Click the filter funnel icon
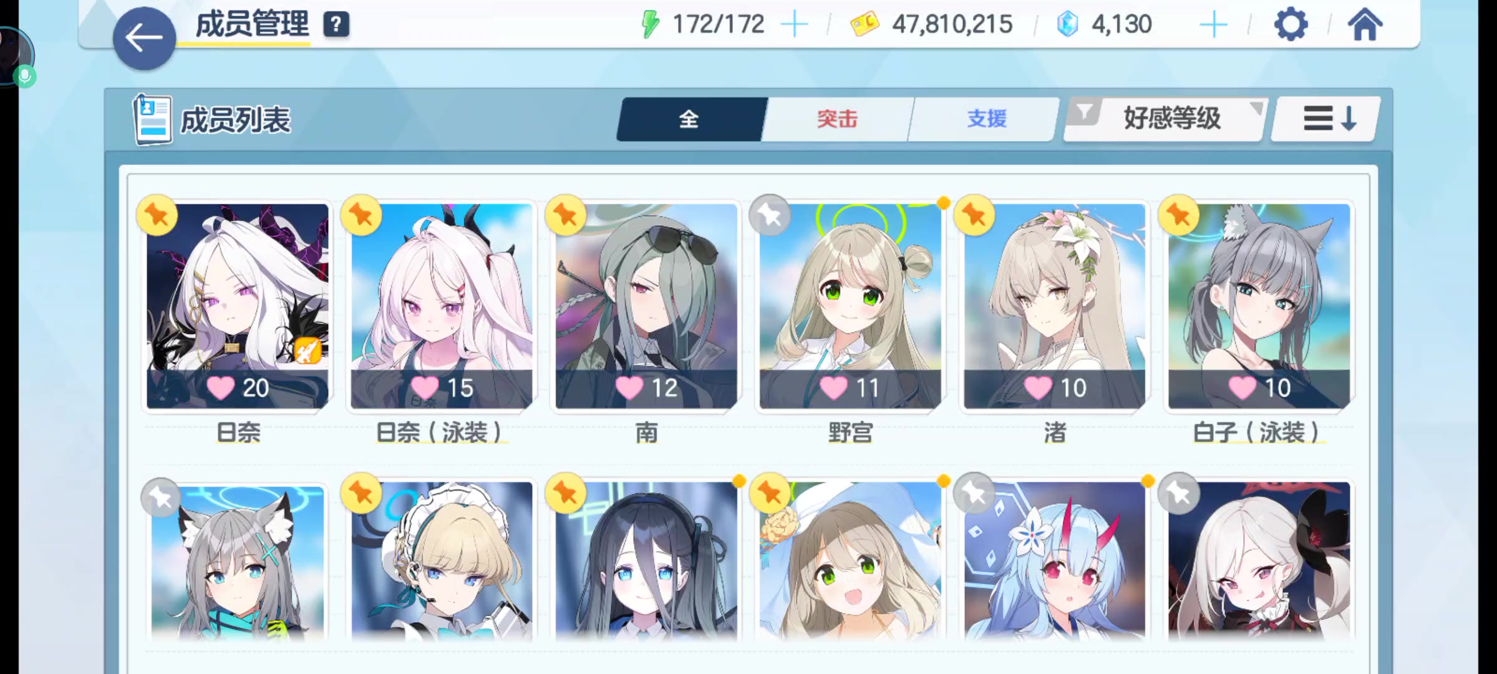The width and height of the screenshot is (1497, 674). pos(1084,112)
